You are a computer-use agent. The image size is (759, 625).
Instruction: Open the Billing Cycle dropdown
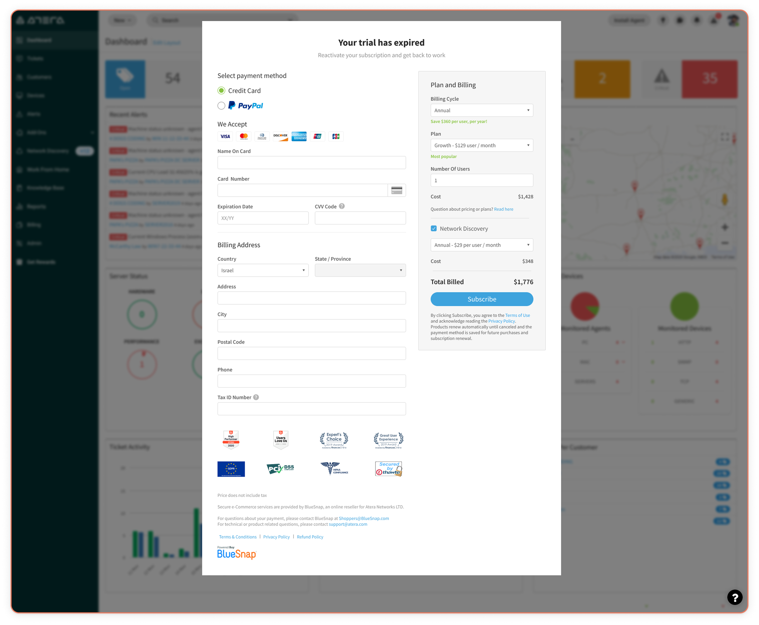(482, 110)
